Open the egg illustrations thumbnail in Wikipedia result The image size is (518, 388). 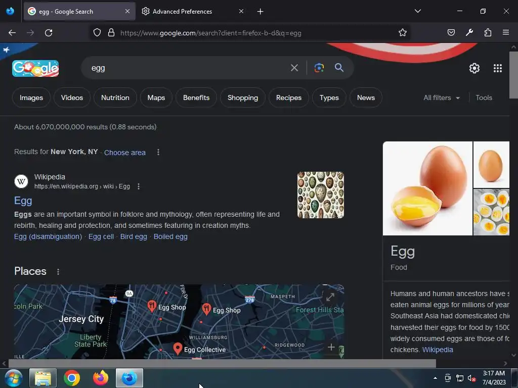[x=320, y=195]
